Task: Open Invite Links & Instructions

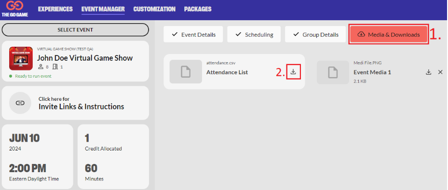Action: (x=75, y=103)
